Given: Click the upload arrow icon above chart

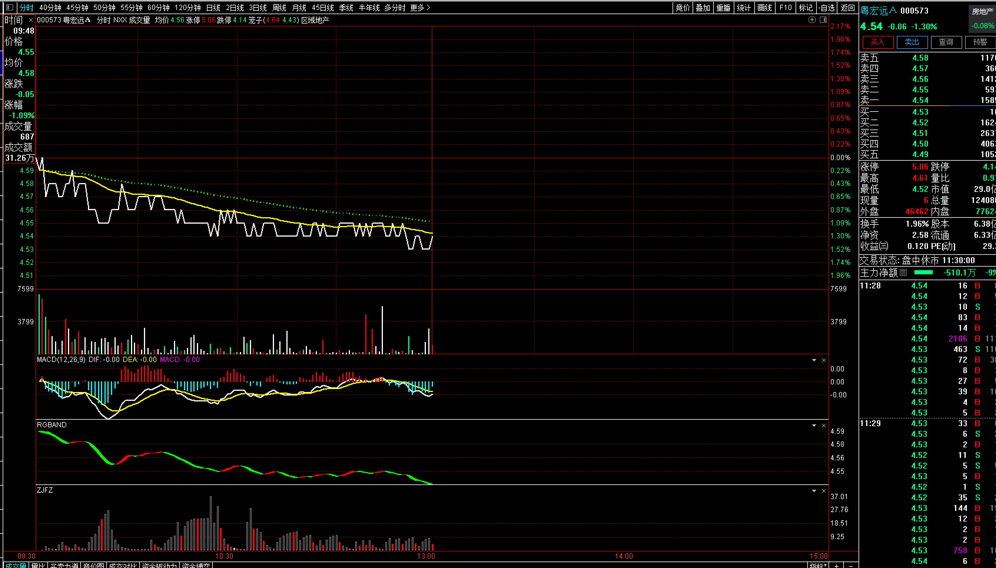Looking at the screenshot, I should coord(812,20).
